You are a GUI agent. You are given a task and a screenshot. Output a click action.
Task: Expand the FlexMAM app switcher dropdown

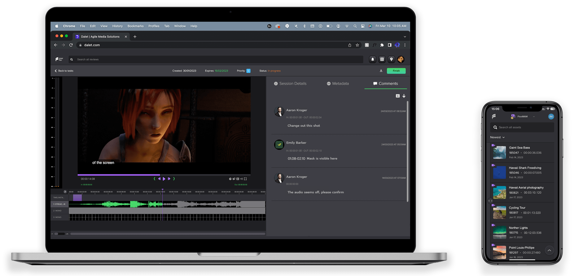pyautogui.click(x=534, y=116)
